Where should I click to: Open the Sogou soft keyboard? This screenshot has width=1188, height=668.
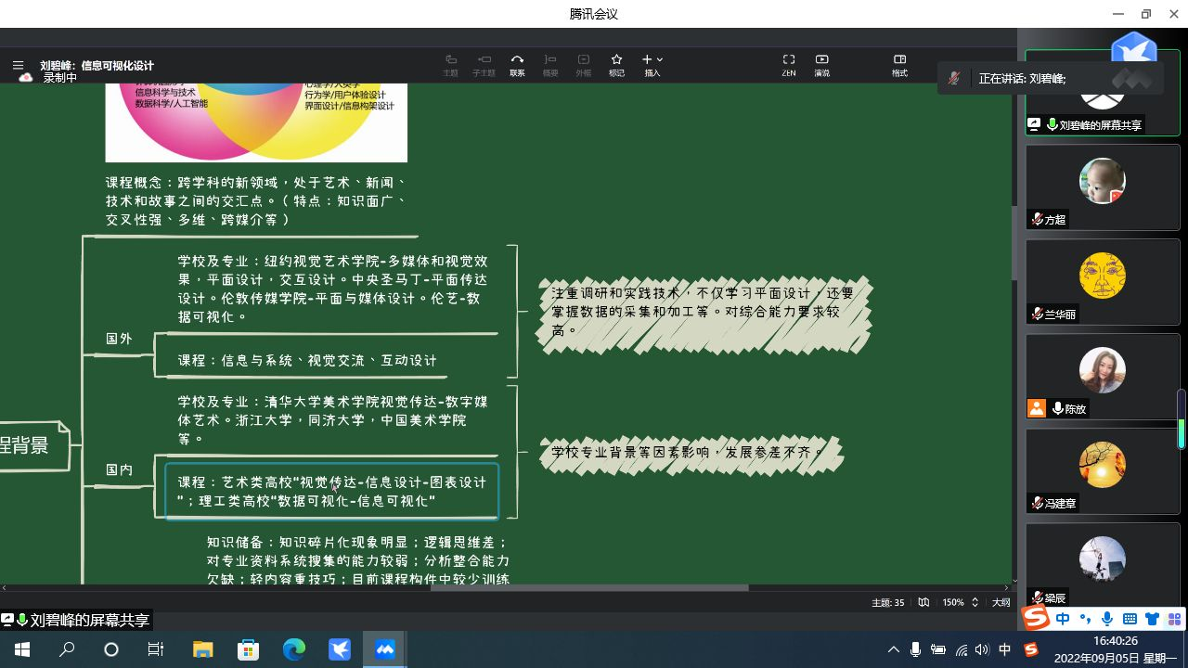point(1130,619)
